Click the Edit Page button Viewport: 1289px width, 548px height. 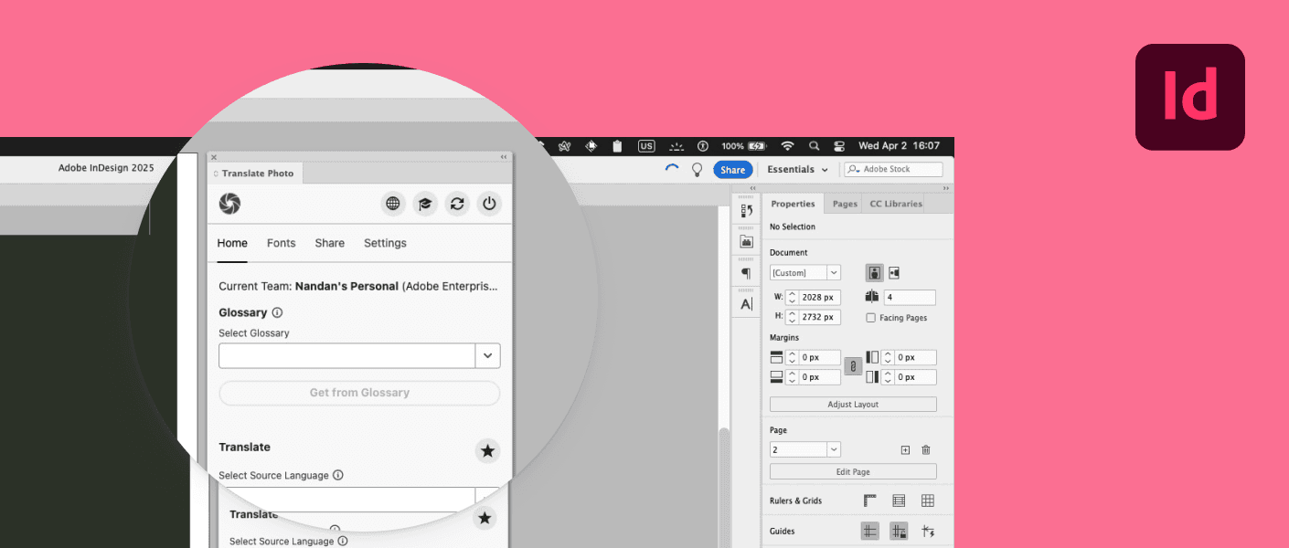(x=853, y=471)
